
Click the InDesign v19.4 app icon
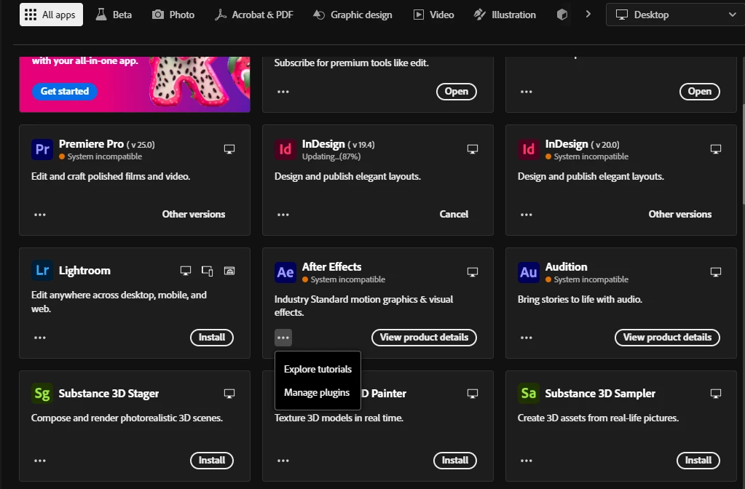click(x=285, y=149)
